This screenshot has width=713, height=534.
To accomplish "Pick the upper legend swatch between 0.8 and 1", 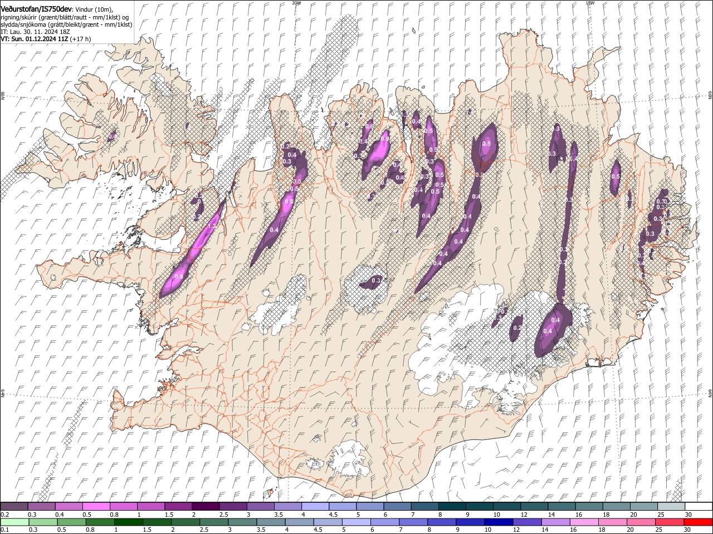I will click(123, 507).
